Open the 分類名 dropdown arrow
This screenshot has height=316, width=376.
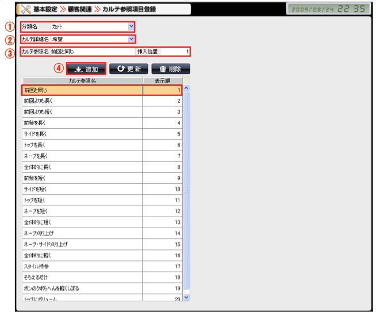(131, 26)
